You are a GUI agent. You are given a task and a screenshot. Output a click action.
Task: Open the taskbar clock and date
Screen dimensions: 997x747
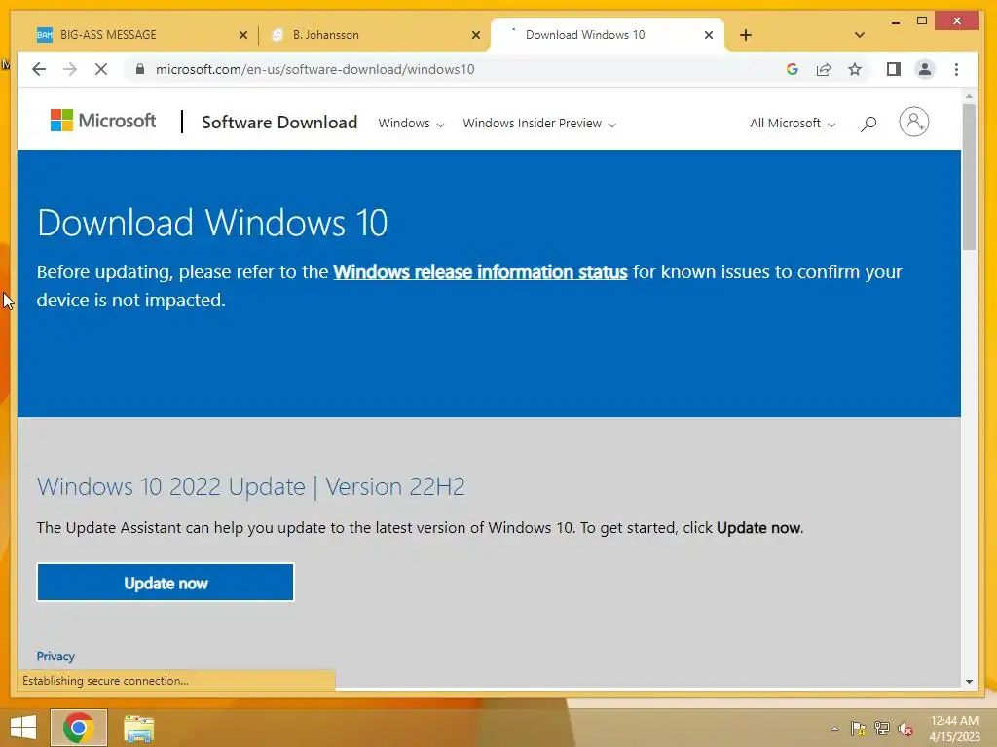click(x=954, y=729)
